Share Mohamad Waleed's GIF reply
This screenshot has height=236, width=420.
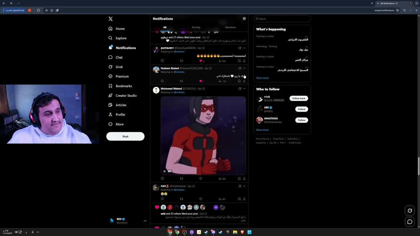244,179
